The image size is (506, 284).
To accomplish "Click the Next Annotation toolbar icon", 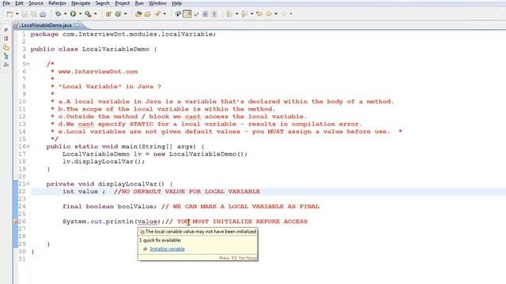I will click(229, 14).
